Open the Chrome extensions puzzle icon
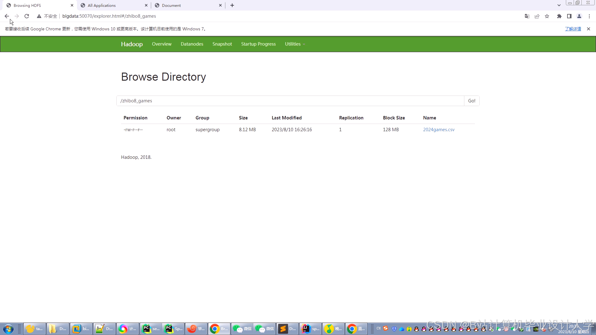 559,16
